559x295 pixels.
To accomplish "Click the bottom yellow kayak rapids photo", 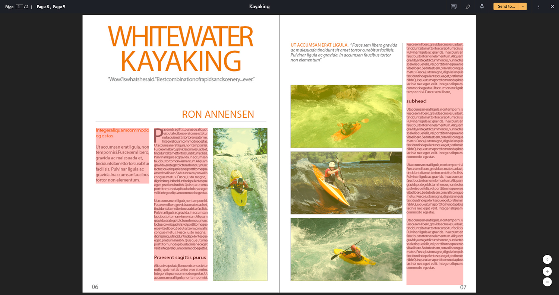I will pyautogui.click(x=346, y=249).
